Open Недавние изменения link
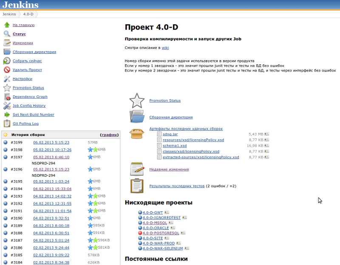Image resolution: width=340 pixels, height=265 pixels. (169, 169)
